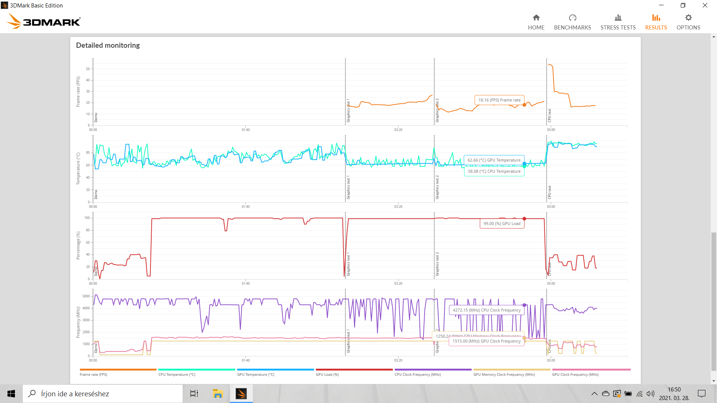This screenshot has width=717, height=403.
Task: Toggle CPU Clock Frequency legend item
Action: [x=418, y=374]
